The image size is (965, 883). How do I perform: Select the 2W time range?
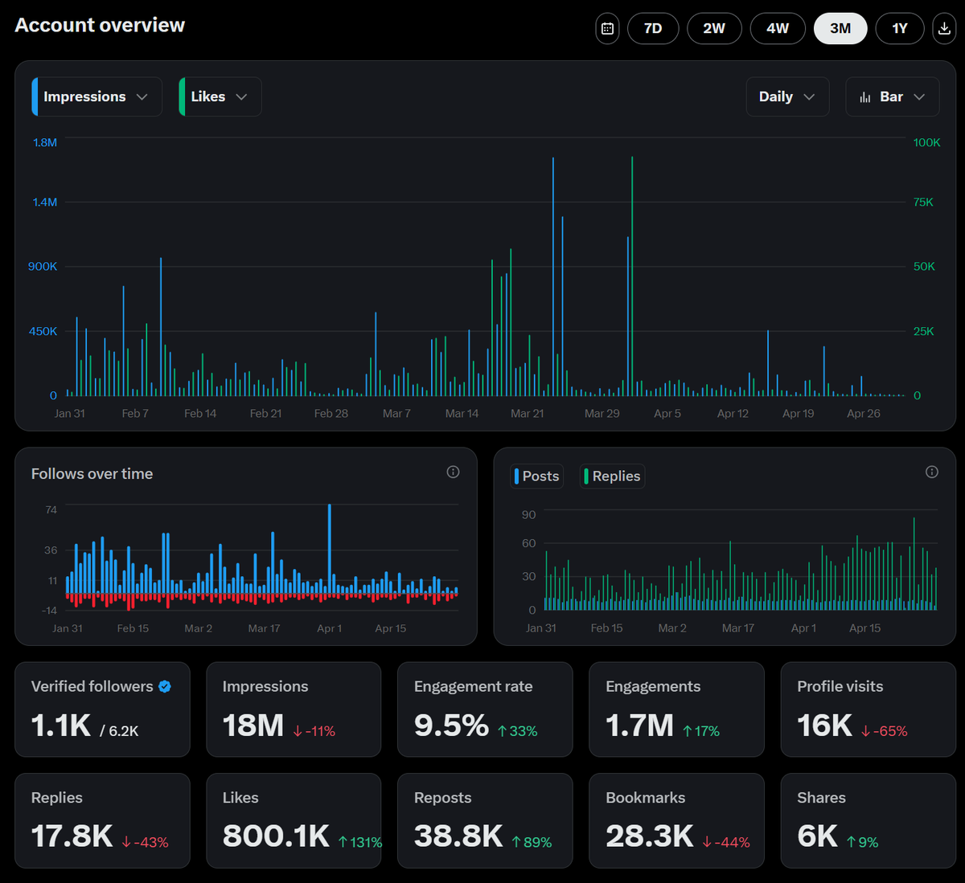pyautogui.click(x=714, y=29)
